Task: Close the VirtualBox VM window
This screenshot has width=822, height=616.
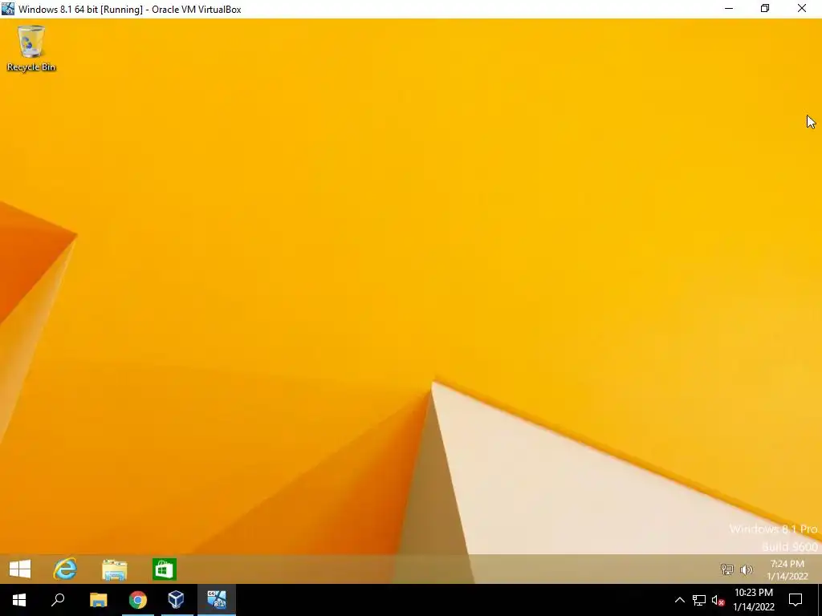Action: click(x=802, y=8)
